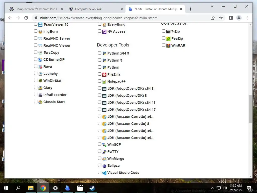Open Settings gear in the taskbar

coord(55,188)
